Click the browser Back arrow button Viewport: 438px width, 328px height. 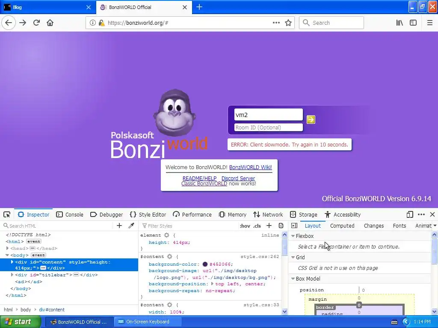9,23
